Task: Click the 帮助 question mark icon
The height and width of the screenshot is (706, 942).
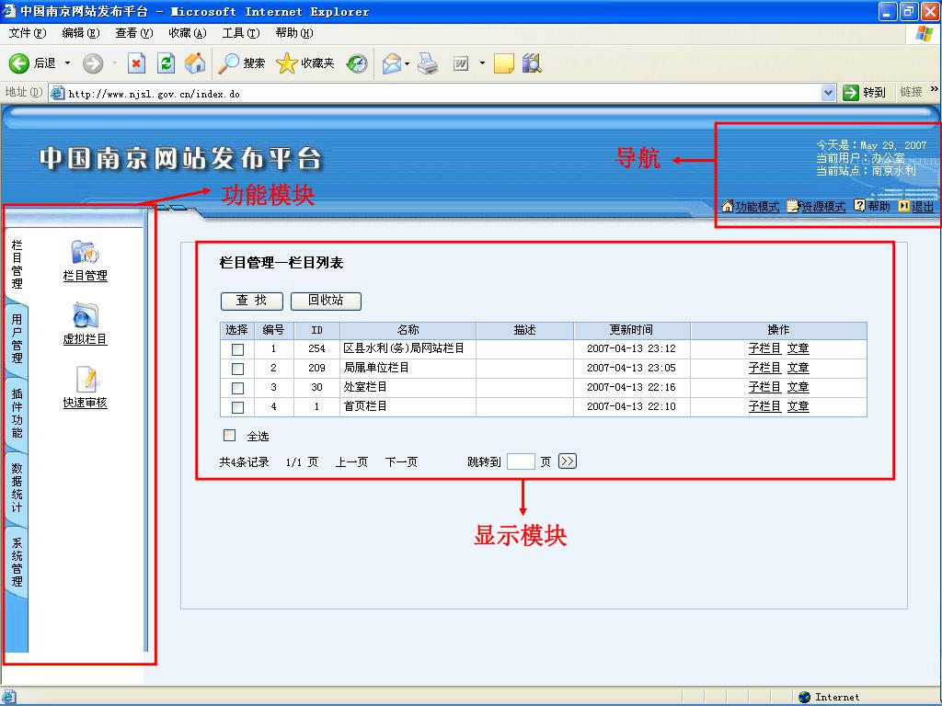Action: tap(860, 206)
